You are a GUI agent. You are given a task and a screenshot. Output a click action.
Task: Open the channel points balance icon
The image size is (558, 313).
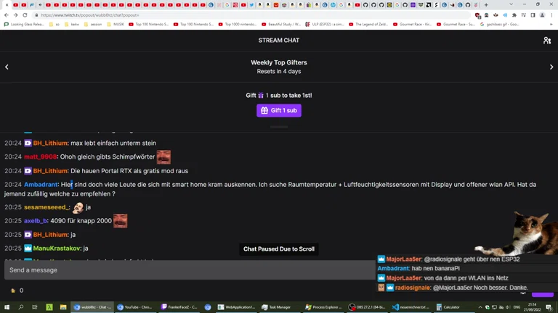point(13,291)
